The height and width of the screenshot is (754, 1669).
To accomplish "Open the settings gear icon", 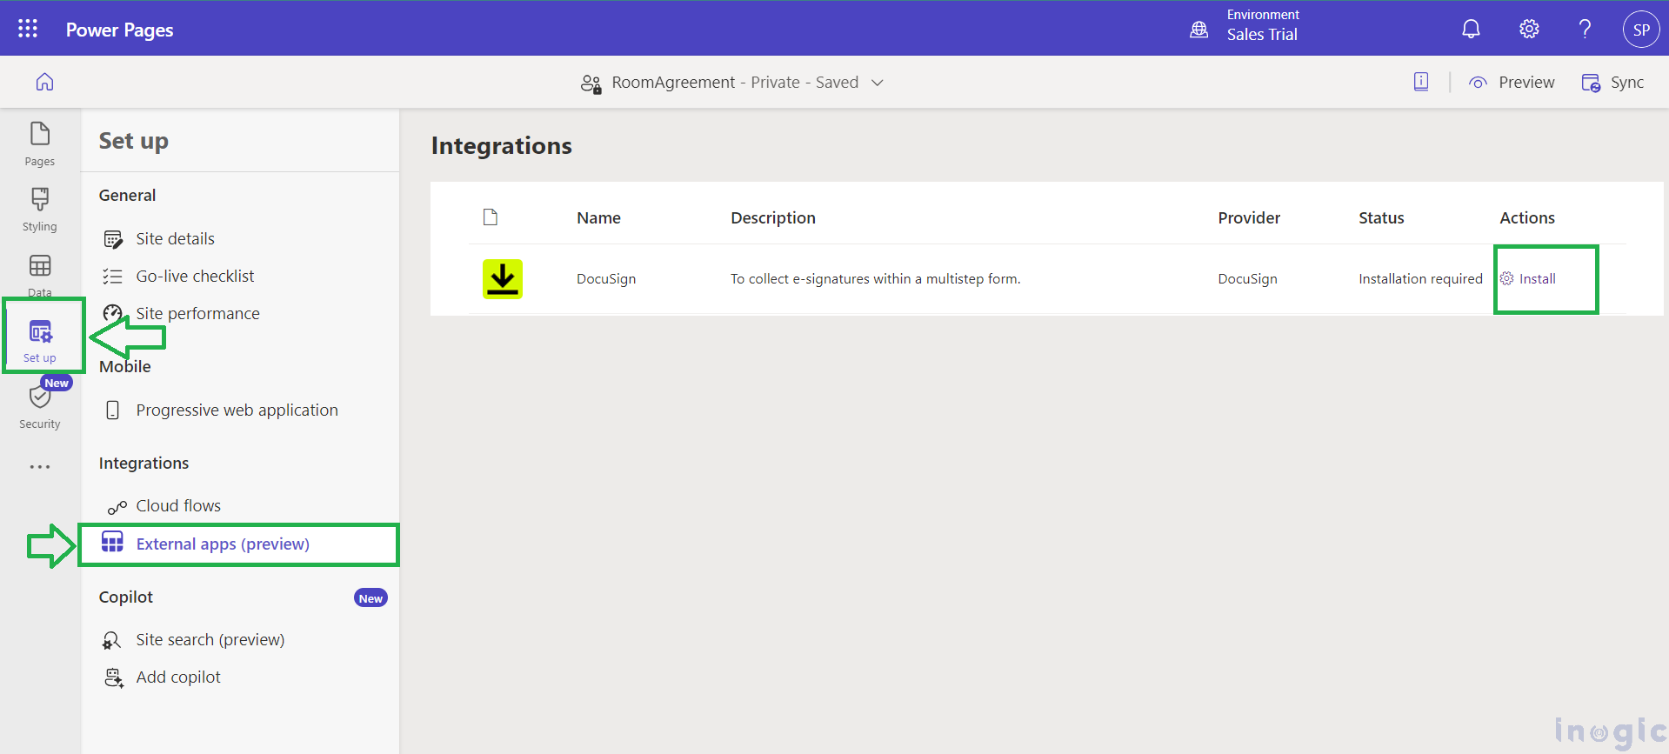I will pos(1528,30).
